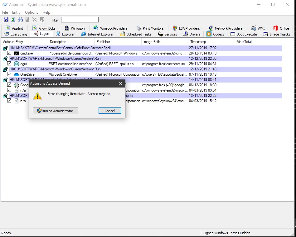Click Run as Administrator button
This screenshot has height=237, width=296.
pyautogui.click(x=55, y=111)
